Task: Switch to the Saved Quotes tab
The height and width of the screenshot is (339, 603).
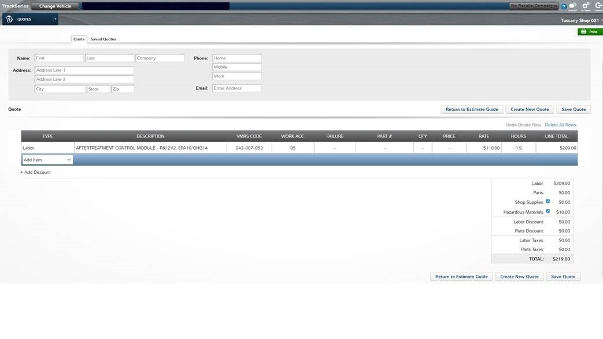Action: (x=103, y=39)
